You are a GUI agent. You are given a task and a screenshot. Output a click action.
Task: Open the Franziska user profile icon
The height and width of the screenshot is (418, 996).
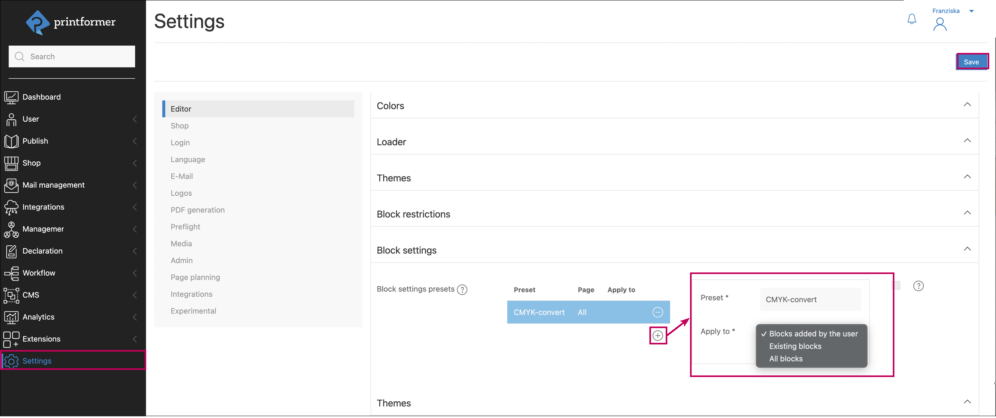[940, 25]
